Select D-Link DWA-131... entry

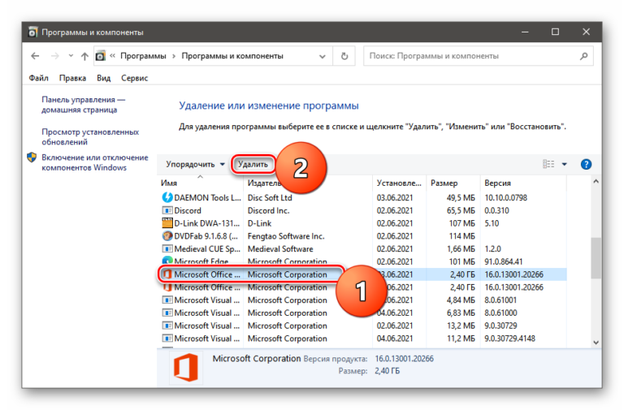(x=207, y=223)
